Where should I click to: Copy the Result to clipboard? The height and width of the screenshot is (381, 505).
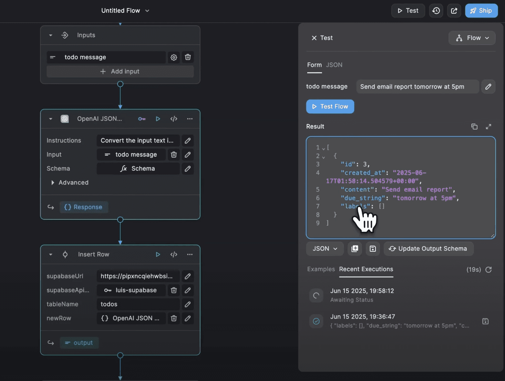474,127
